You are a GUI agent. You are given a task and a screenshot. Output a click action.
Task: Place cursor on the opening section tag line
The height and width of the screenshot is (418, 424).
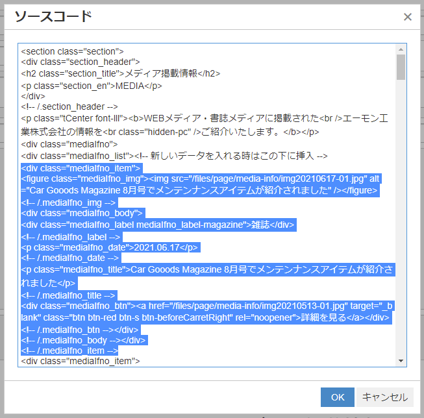(71, 51)
